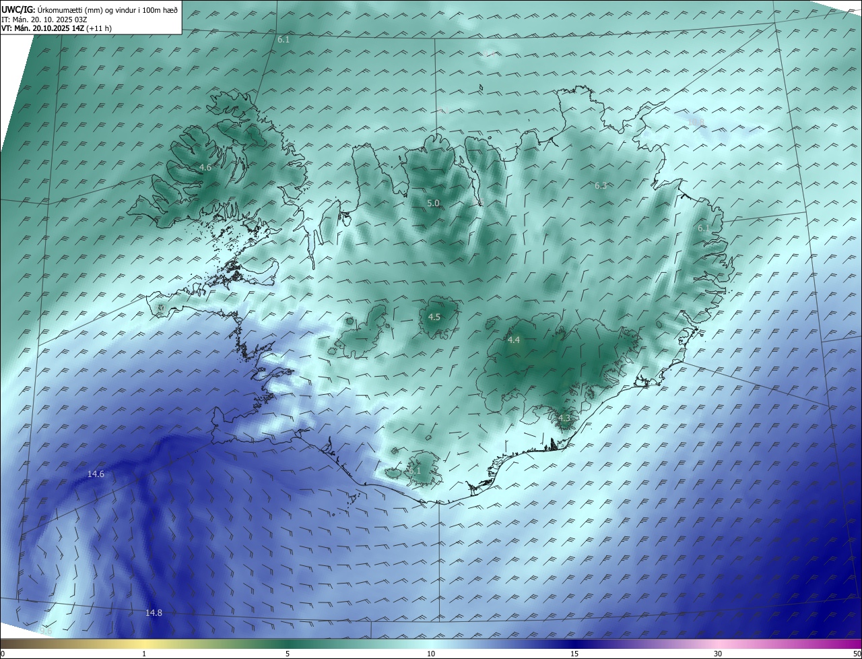Click the 4.3 value on the map
862x659 pixels.
click(x=564, y=418)
